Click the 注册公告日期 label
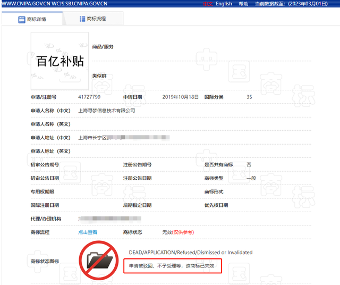Viewport: 340px width, 285px height. 137,178
